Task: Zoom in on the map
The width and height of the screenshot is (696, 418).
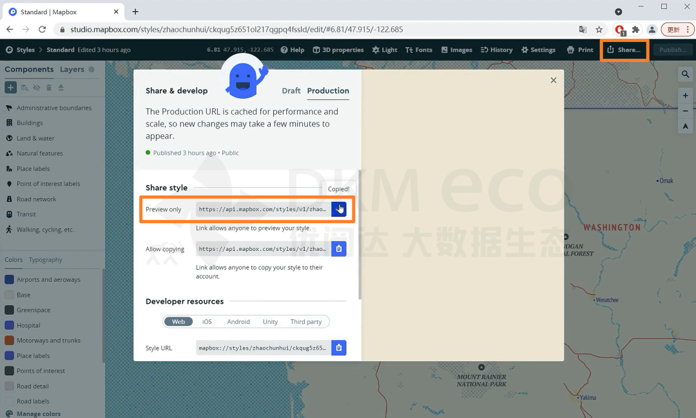Action: (x=685, y=95)
